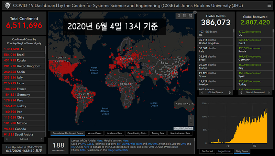This screenshot has width=275, height=156.
Task: Go to the panel after Global Deaths
Action: coord(230,93)
